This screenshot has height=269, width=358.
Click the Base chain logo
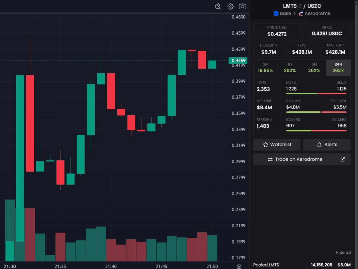click(x=276, y=13)
